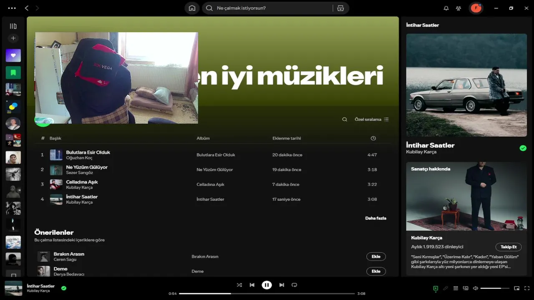Toggle saved checkmark in now-playing panel
This screenshot has width=534, height=300.
(523, 148)
